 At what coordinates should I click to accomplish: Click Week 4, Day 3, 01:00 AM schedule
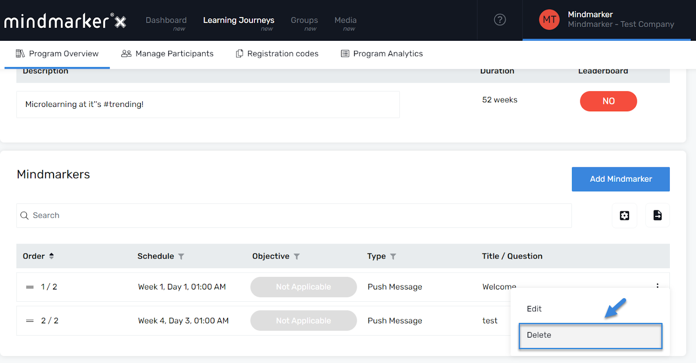[183, 321]
